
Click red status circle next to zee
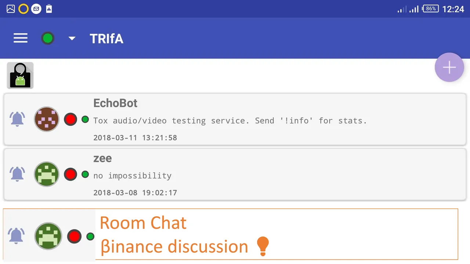70,175
